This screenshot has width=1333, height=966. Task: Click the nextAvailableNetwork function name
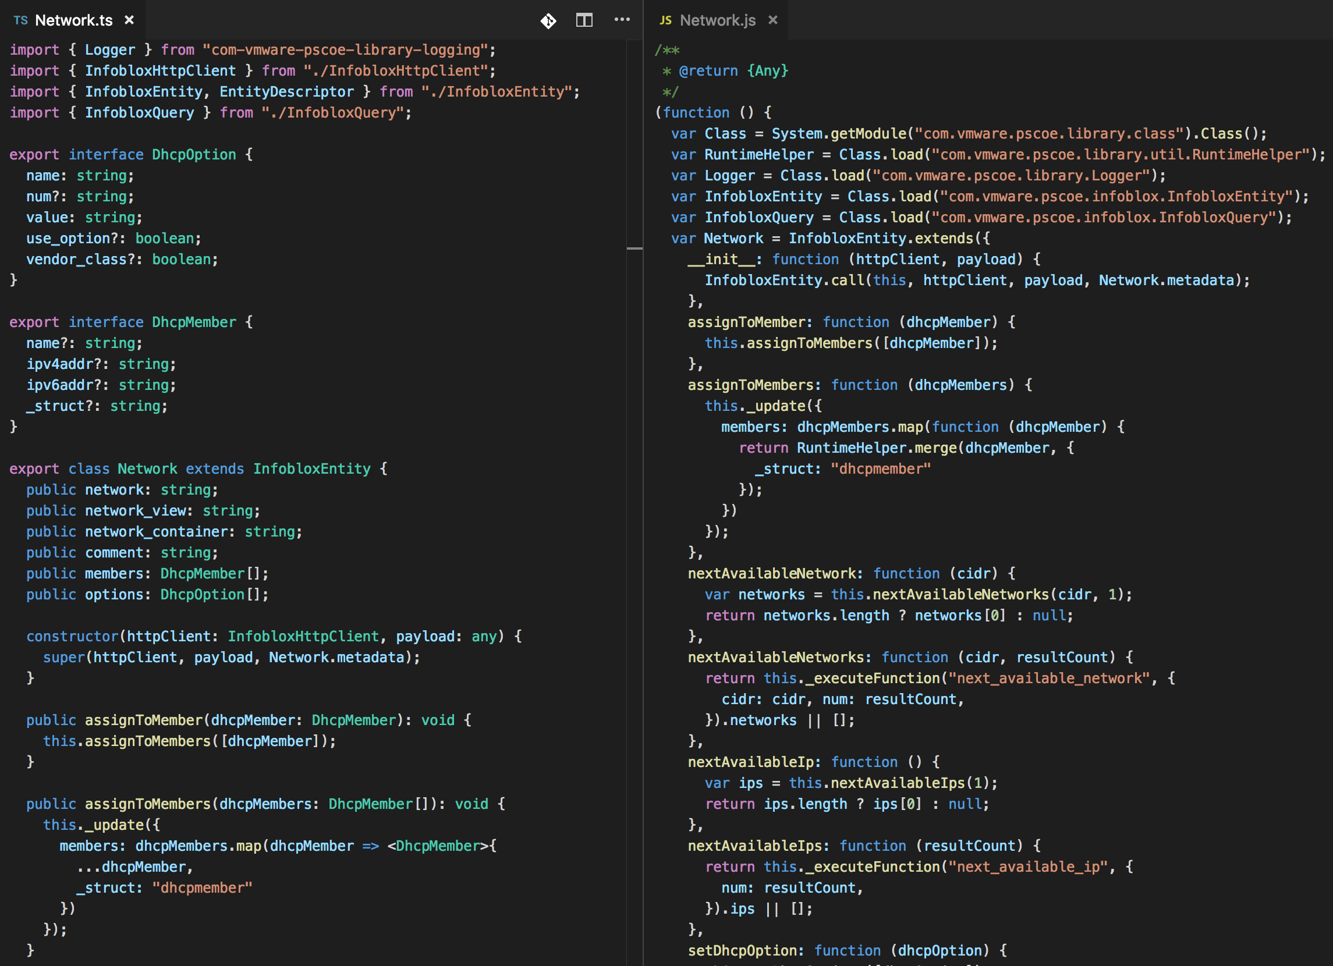pos(770,573)
